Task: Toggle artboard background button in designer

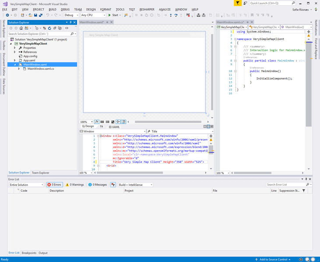Action: pyautogui.click(x=113, y=122)
